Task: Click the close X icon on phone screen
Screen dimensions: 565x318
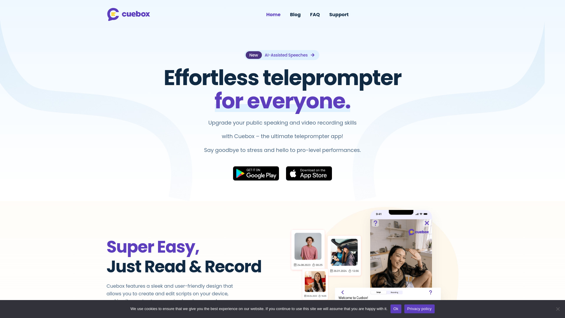Action: (x=426, y=223)
